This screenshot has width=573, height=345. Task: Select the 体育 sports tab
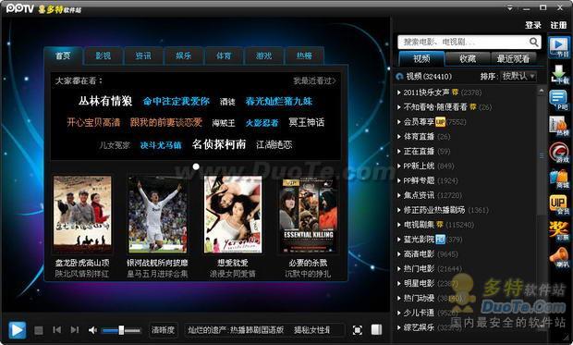pyautogui.click(x=224, y=55)
